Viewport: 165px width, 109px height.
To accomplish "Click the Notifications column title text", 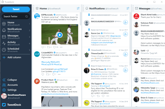I will coord(97,8).
